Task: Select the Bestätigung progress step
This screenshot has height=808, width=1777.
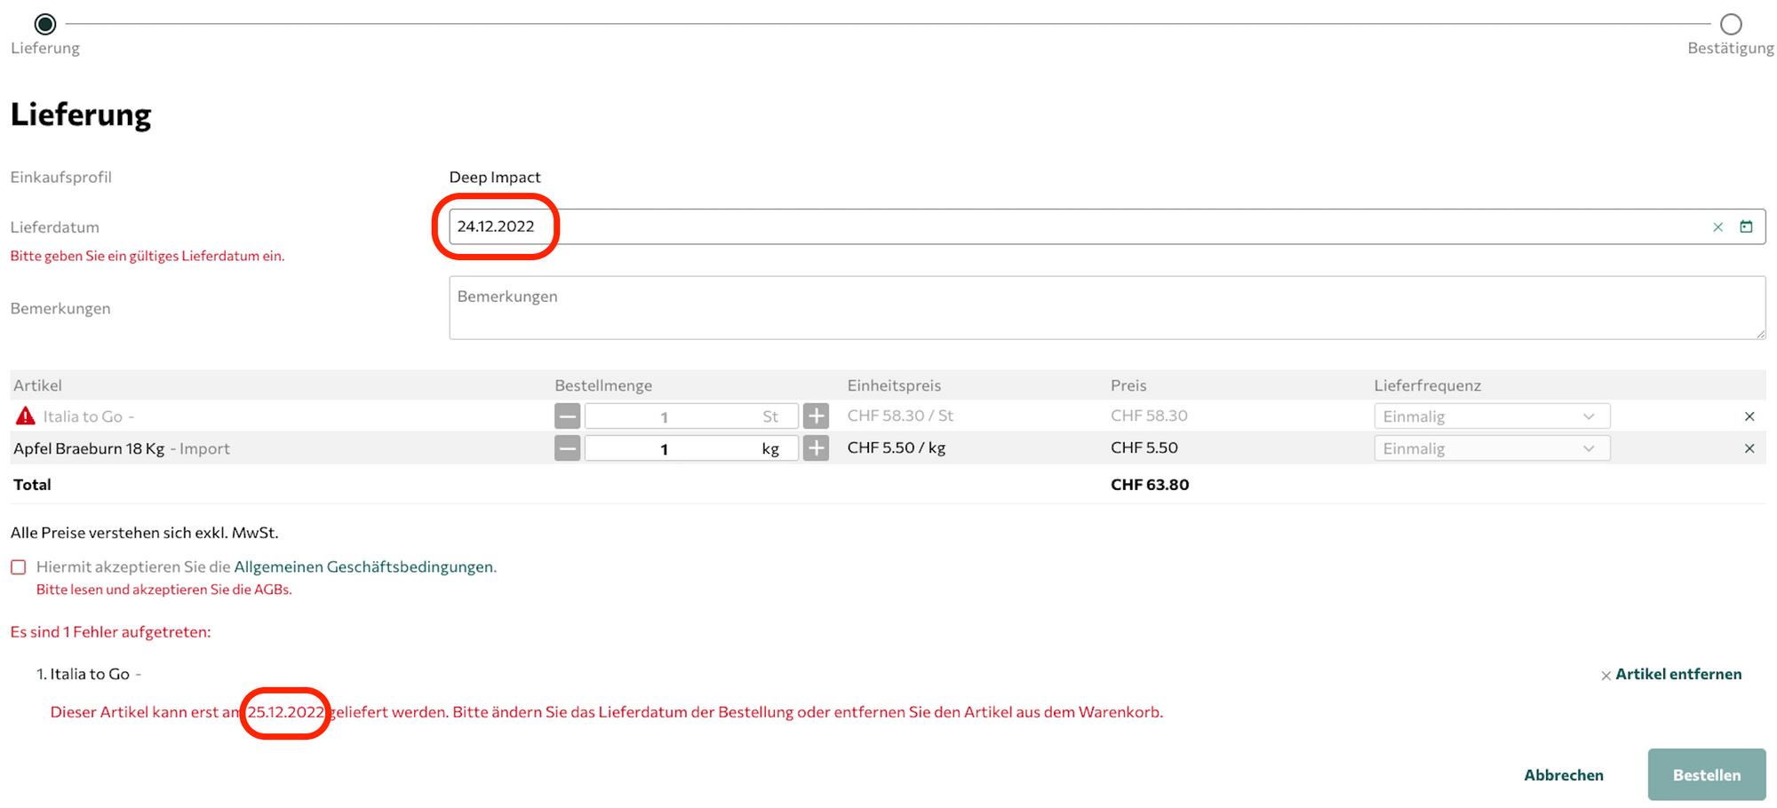Action: click(x=1730, y=24)
